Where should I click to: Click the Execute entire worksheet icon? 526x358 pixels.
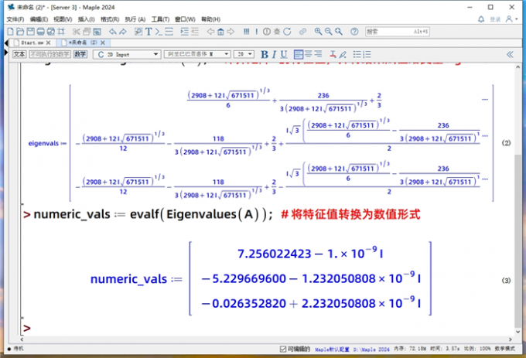[248, 32]
